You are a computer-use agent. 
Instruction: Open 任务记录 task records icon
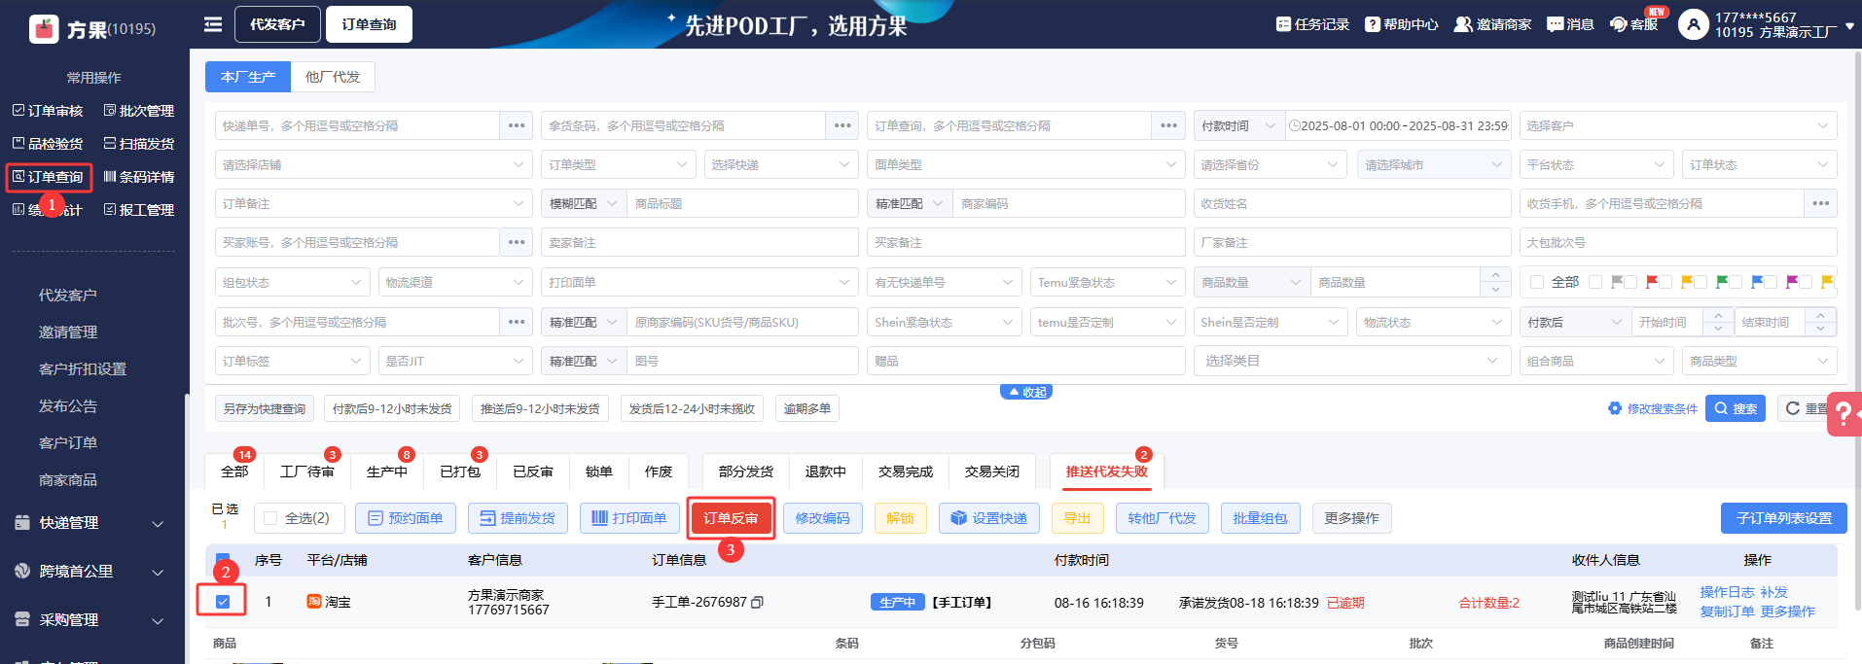coord(1283,24)
